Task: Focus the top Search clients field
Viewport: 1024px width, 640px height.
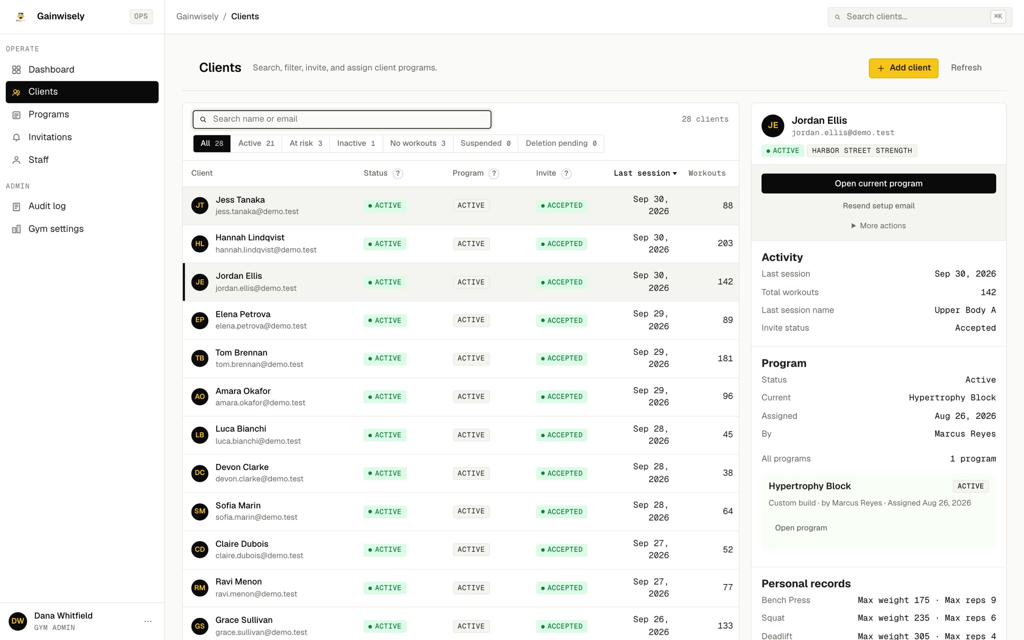Action: click(x=920, y=17)
